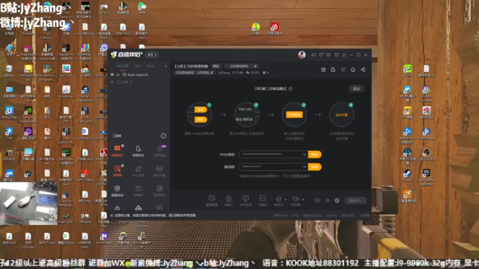Open the streamer avatar profile
This screenshot has width=479, height=269.
coord(302,54)
